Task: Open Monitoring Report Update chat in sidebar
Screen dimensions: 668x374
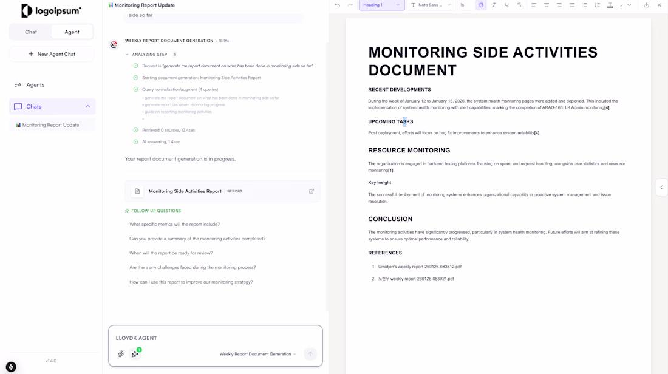Action: pos(52,125)
